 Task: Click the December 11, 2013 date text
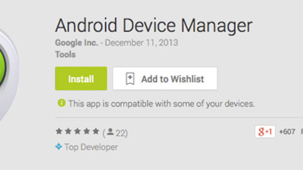tap(141, 43)
